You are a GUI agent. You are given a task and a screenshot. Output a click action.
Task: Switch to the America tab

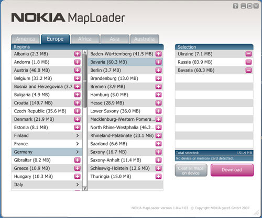point(26,39)
